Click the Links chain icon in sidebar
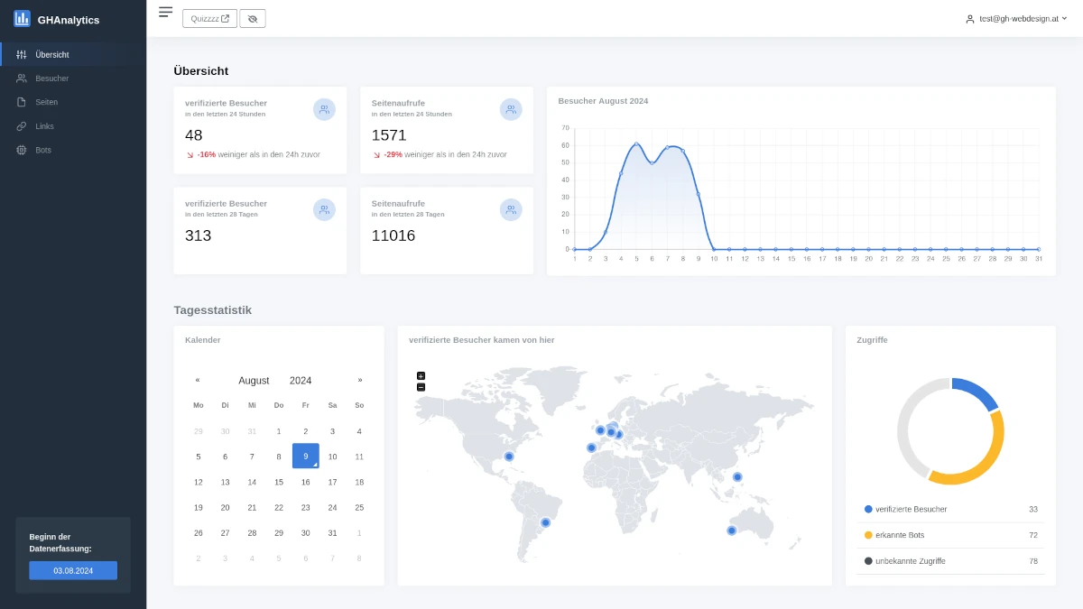Screen dimensions: 1083x609 click(22, 126)
